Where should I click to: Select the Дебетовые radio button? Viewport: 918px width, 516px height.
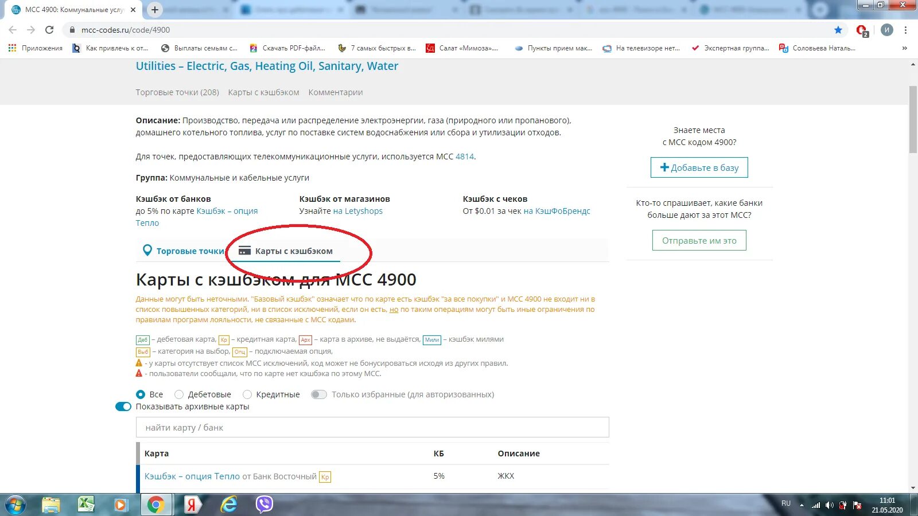click(179, 394)
